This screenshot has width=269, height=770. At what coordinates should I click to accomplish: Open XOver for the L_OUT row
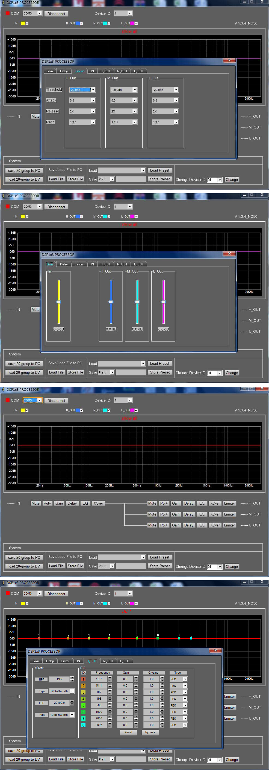[x=215, y=525]
